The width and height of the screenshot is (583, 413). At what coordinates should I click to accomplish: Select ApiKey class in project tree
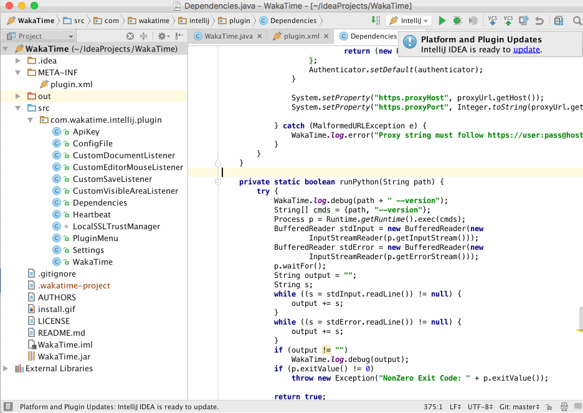click(86, 131)
